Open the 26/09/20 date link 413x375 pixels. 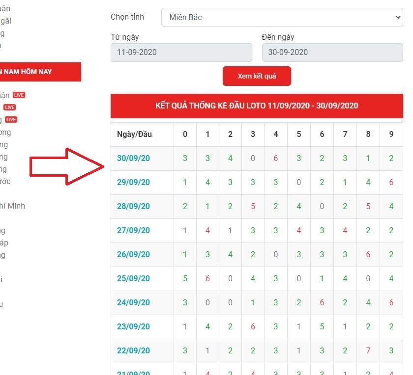(133, 254)
